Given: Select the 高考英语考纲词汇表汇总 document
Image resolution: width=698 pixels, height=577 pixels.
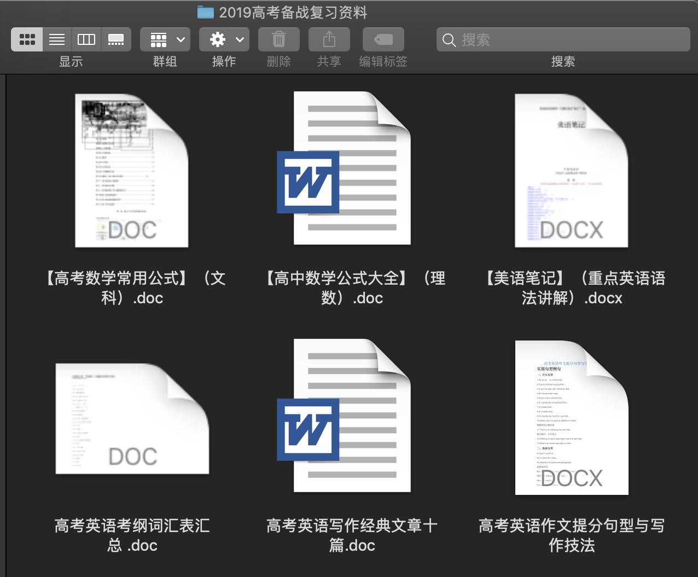Looking at the screenshot, I should (x=131, y=418).
